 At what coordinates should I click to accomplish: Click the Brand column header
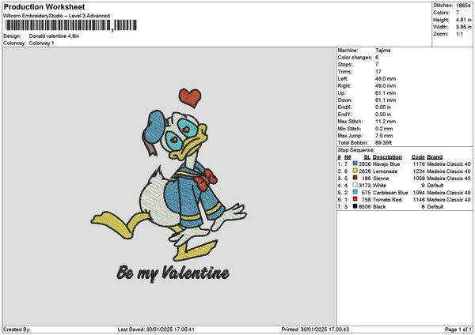pos(435,157)
